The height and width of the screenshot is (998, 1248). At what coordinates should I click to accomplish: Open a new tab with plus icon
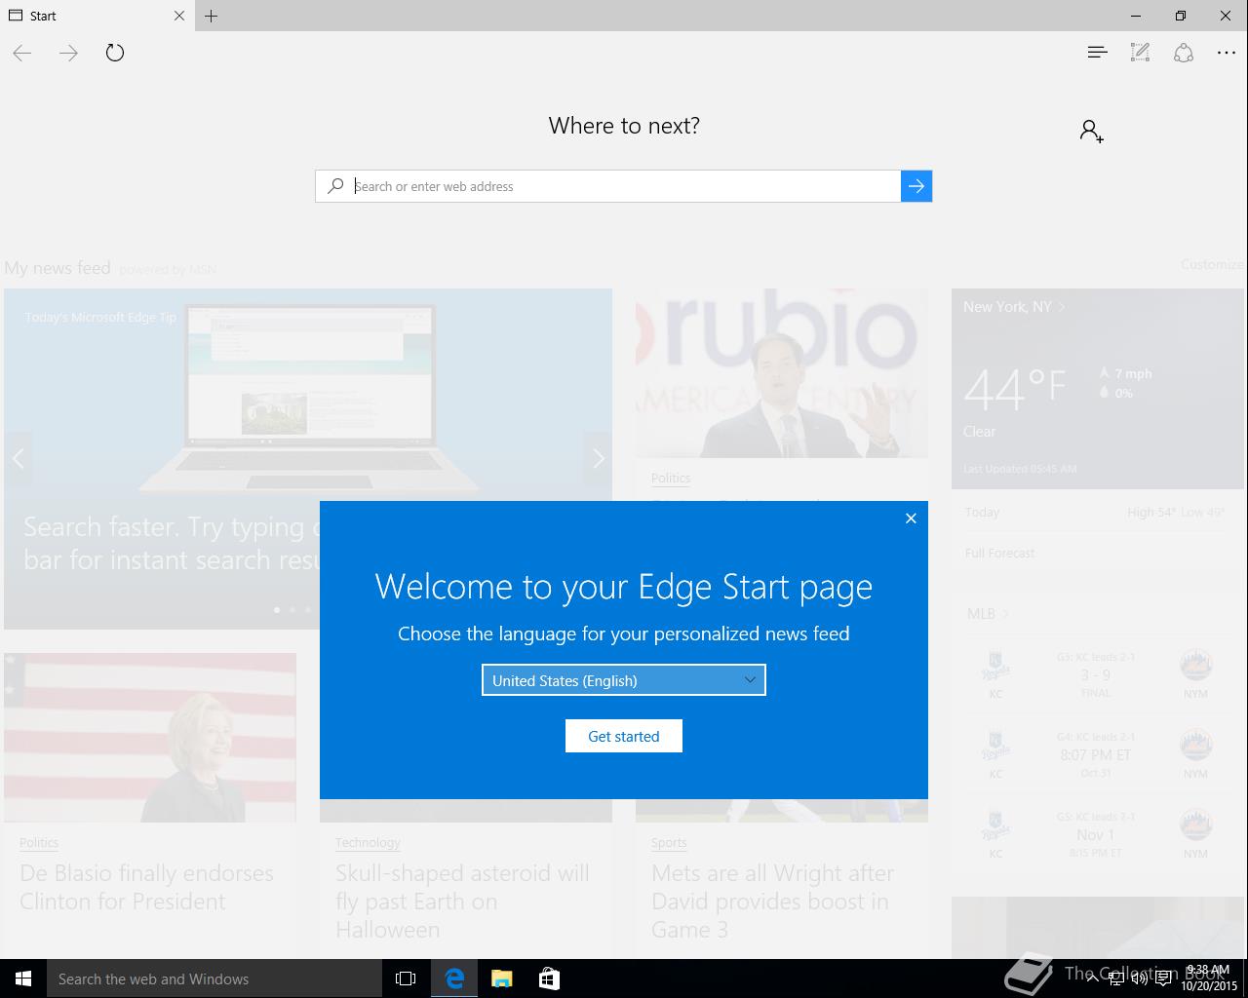pyautogui.click(x=212, y=16)
